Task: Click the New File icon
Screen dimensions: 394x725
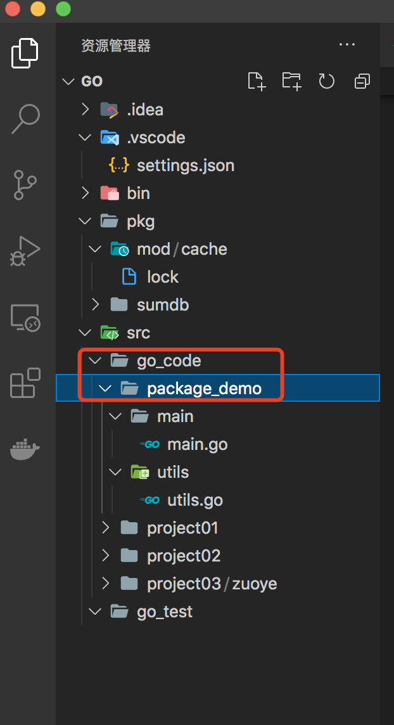Action: [x=257, y=81]
